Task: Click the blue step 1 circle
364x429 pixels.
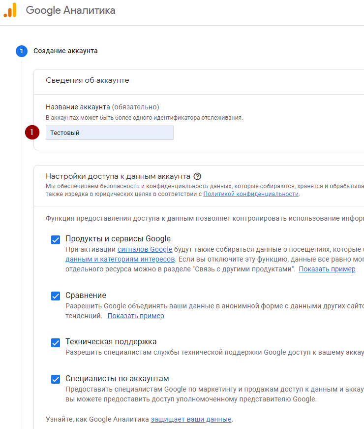Action: tap(22, 51)
